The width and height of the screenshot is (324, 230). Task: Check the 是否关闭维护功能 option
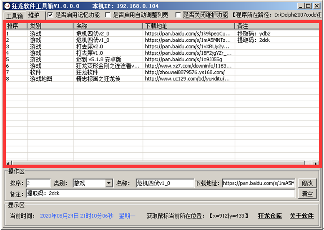tap(178, 15)
